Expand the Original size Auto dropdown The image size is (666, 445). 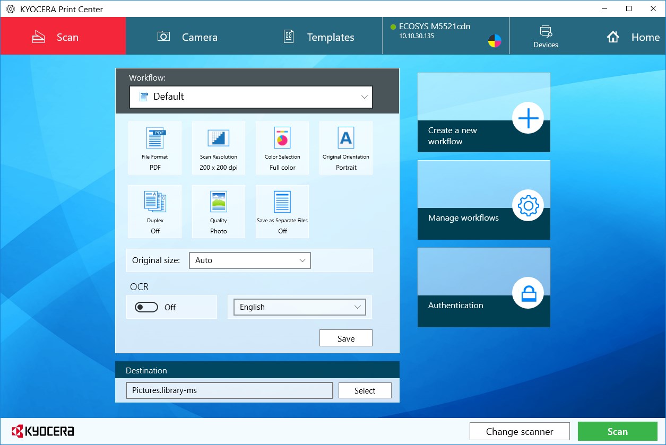pos(249,260)
